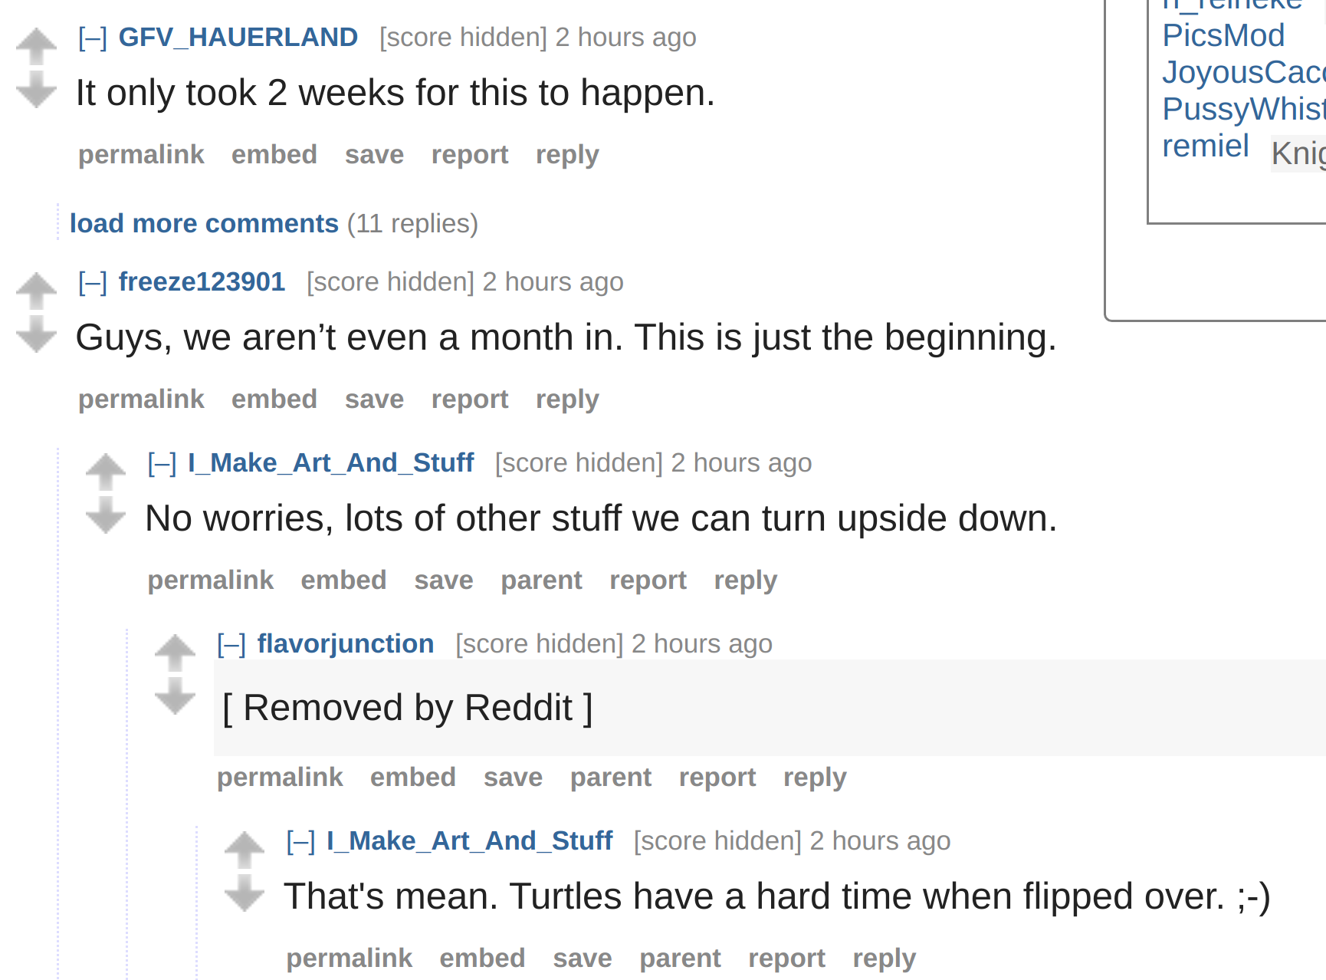Save freeze123901's comment

(374, 400)
